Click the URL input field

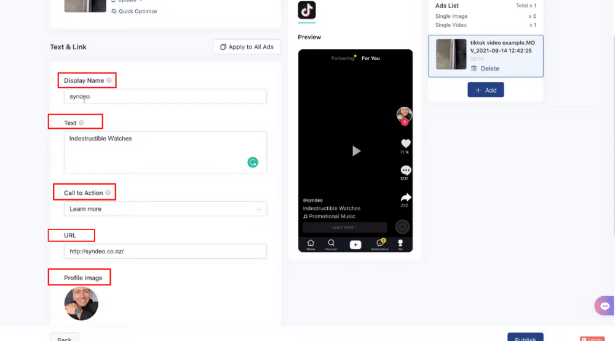tap(165, 251)
